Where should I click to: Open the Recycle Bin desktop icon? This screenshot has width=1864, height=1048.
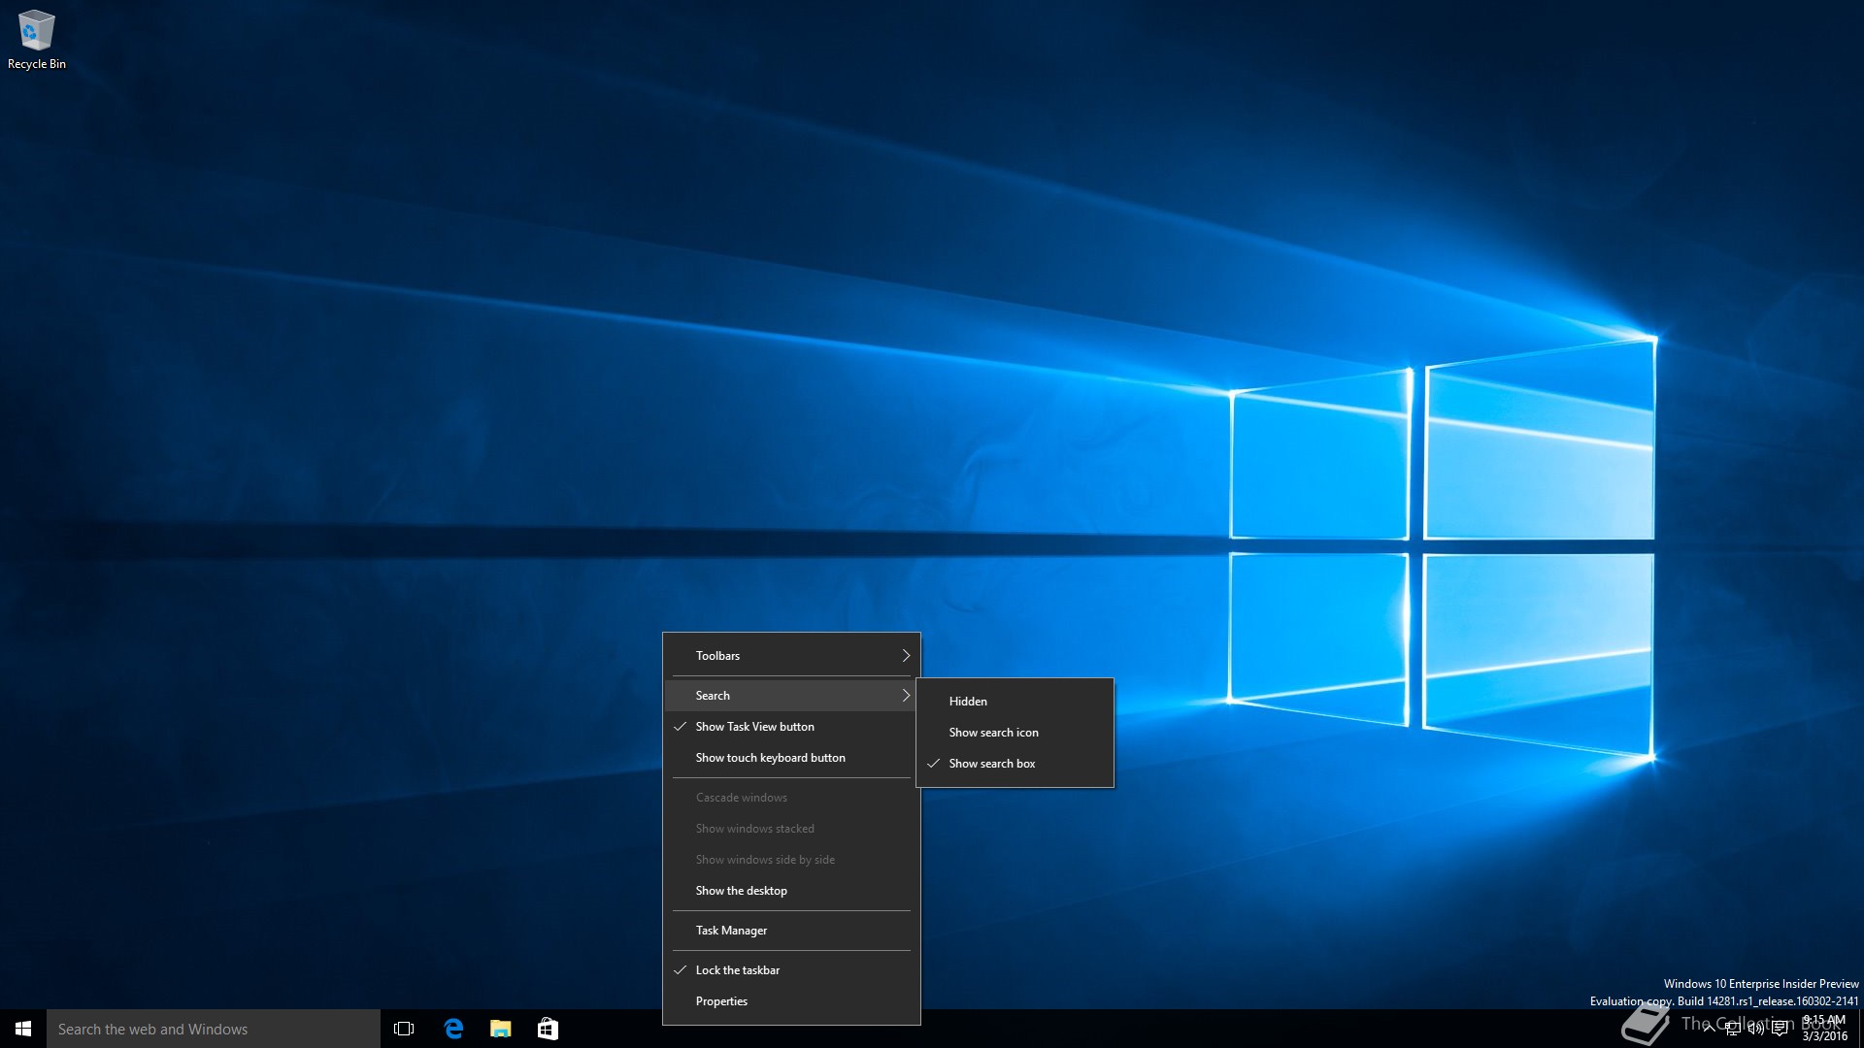[36, 40]
